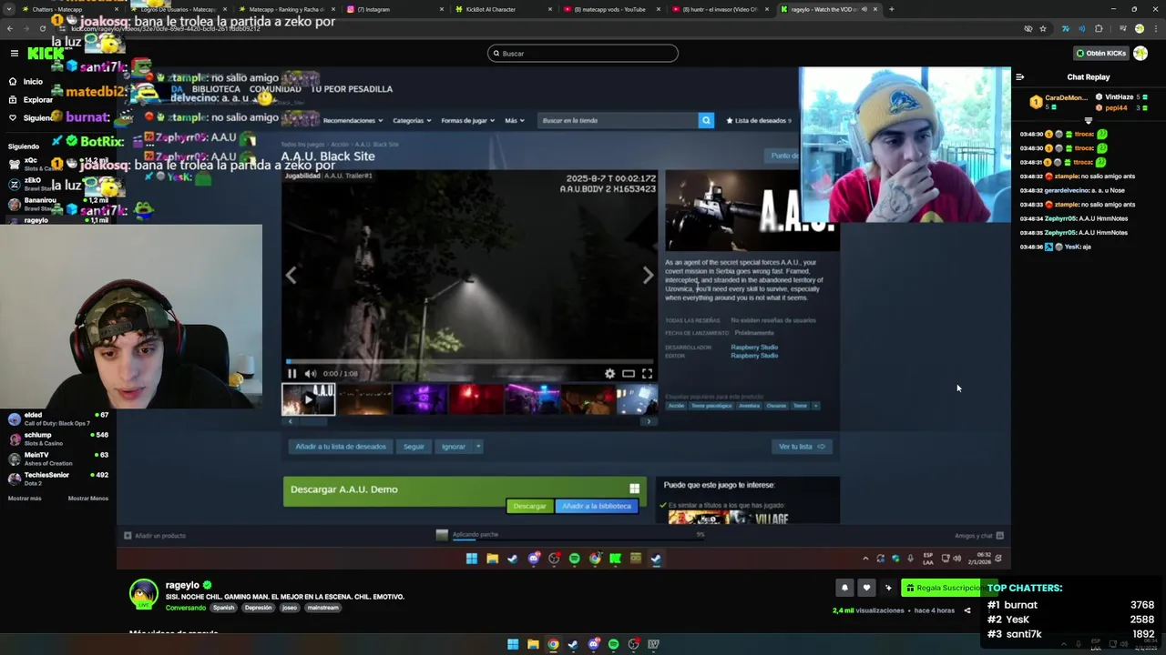Open the Kick hamburger menu
This screenshot has height=655, width=1166.
(14, 53)
